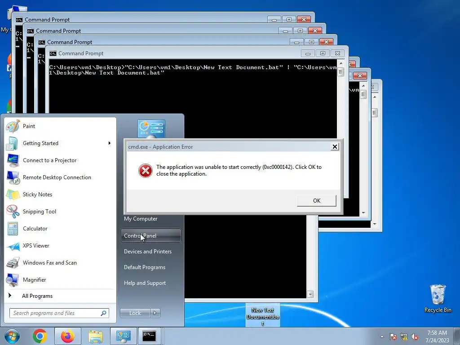This screenshot has height=345, width=460.
Task: Open XPS Viewer
Action: tap(60, 246)
